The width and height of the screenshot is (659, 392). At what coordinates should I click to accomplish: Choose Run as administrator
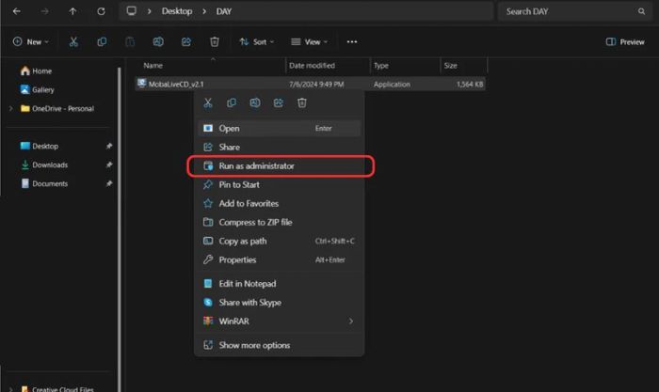[279, 165]
